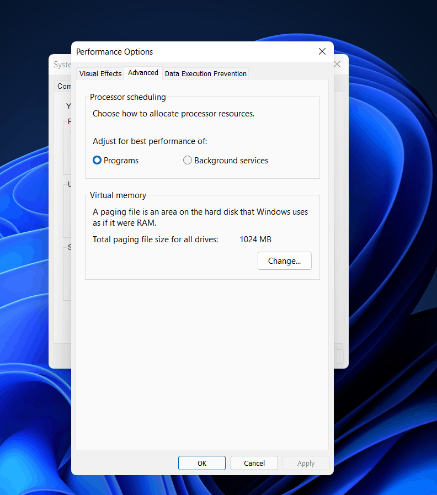Image resolution: width=437 pixels, height=495 pixels.
Task: Click the paging file description text
Action: pyautogui.click(x=200, y=217)
